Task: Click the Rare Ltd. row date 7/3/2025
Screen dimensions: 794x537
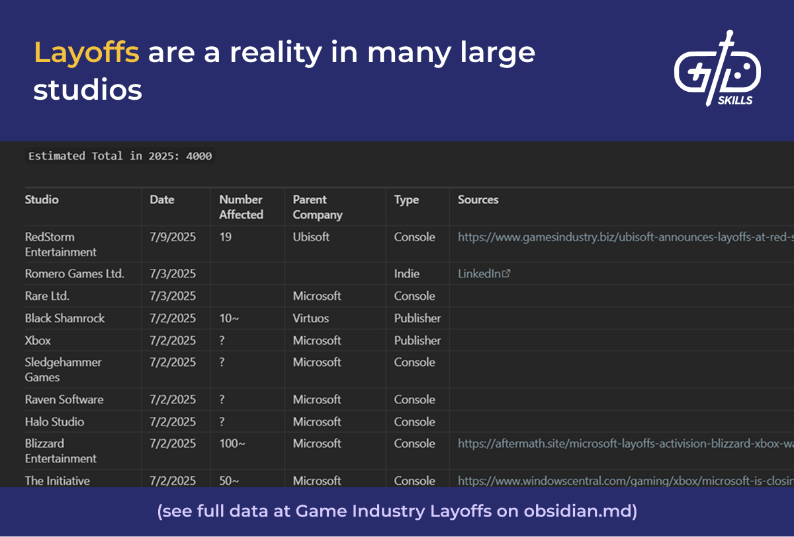Action: [x=173, y=296]
